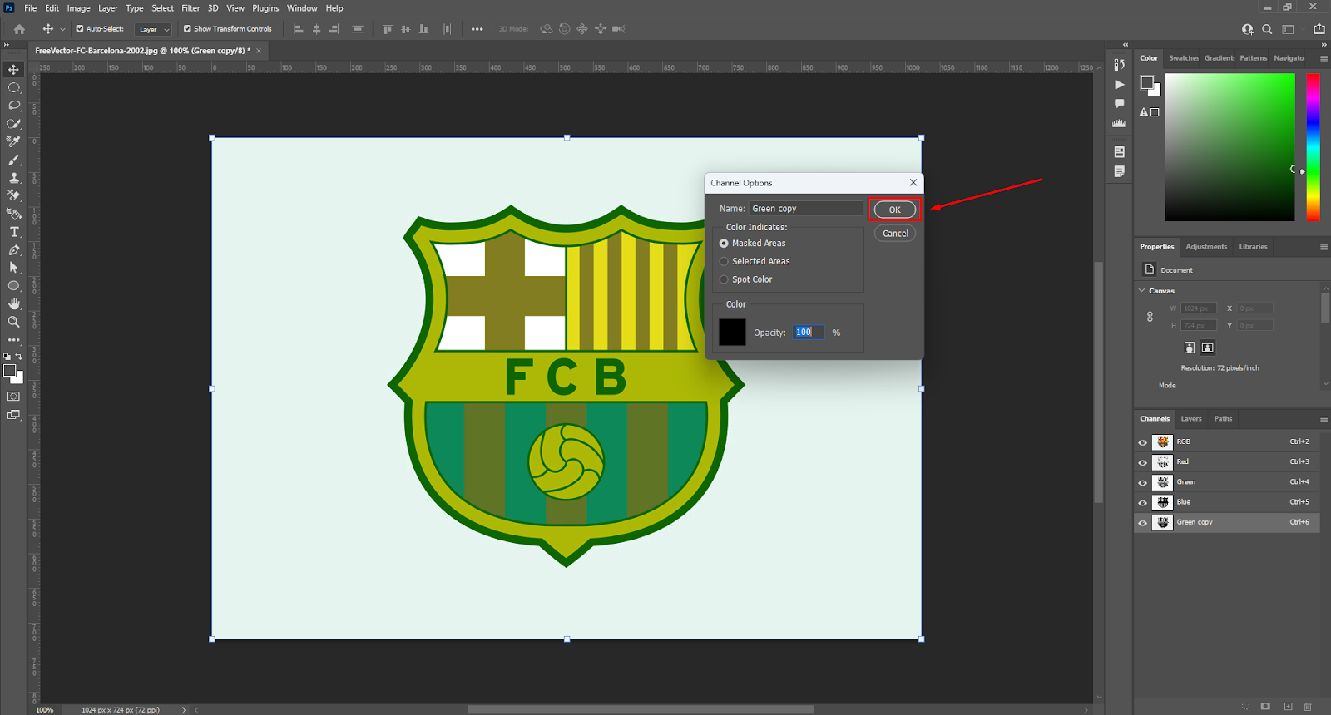The height and width of the screenshot is (715, 1331).
Task: Toggle Show Transform Controls checkbox
Action: 187,29
